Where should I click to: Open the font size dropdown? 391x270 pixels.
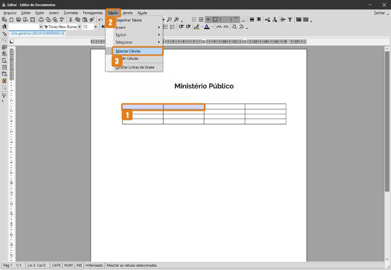coord(95,26)
